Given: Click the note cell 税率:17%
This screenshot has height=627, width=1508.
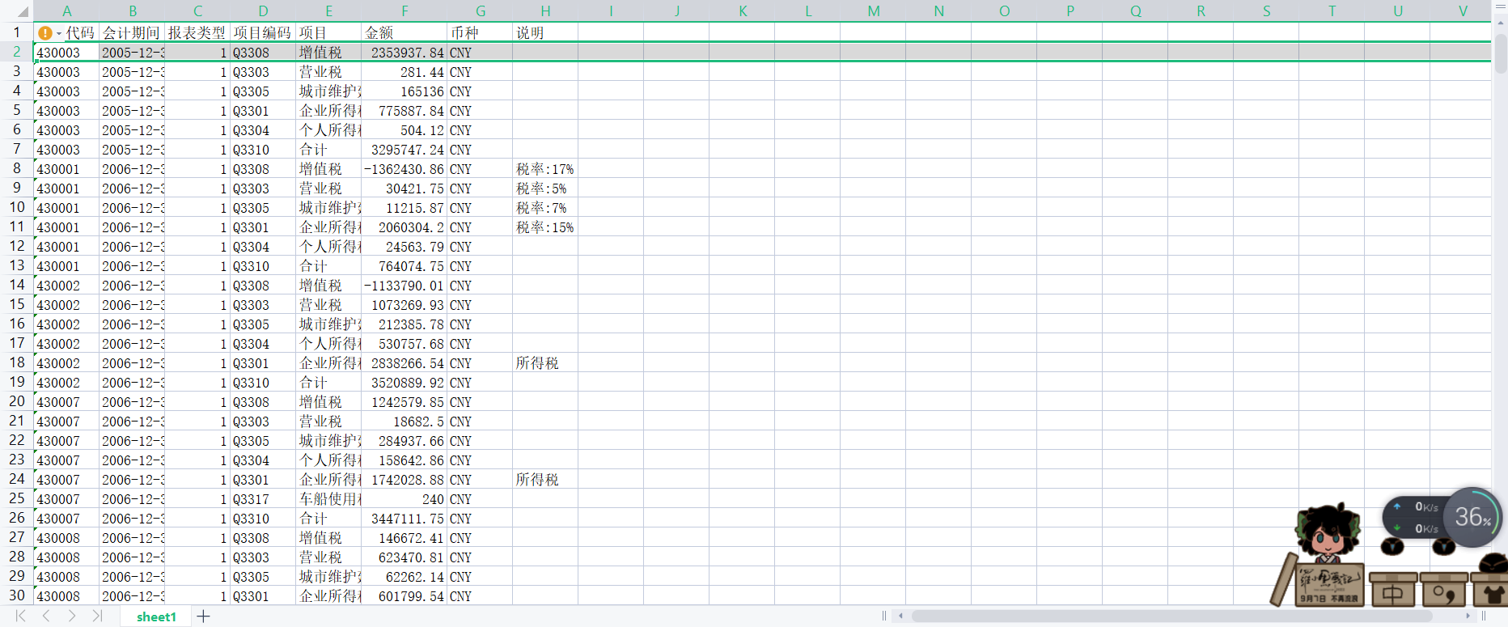Looking at the screenshot, I should pos(545,169).
